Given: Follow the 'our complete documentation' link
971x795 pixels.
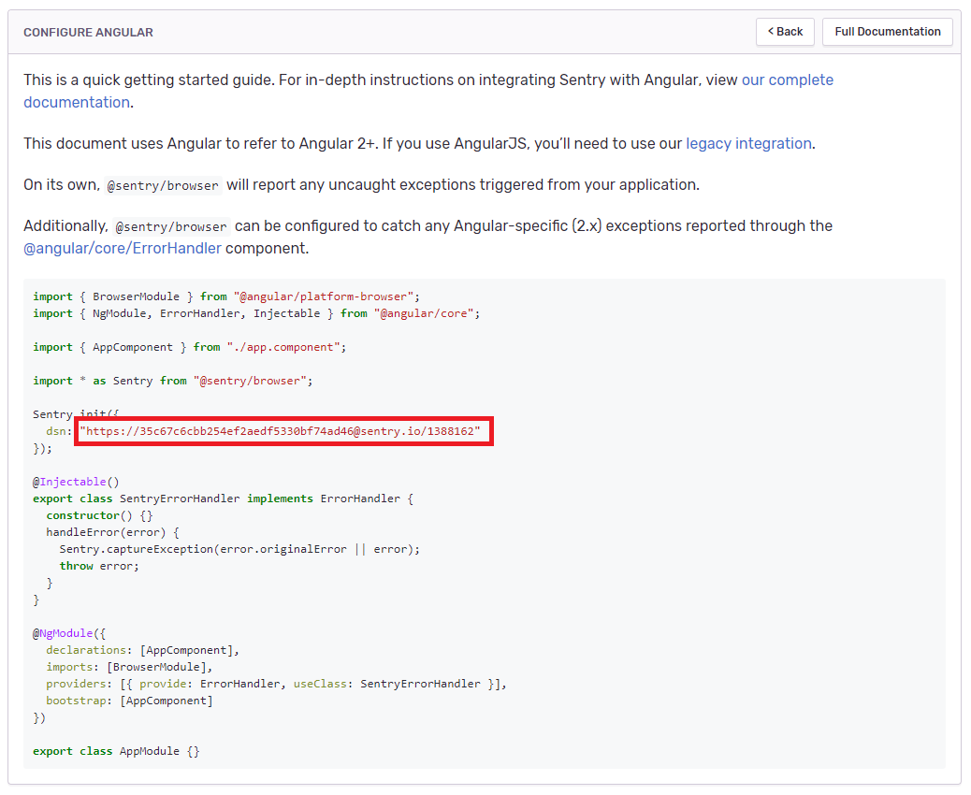Looking at the screenshot, I should pyautogui.click(x=787, y=79).
